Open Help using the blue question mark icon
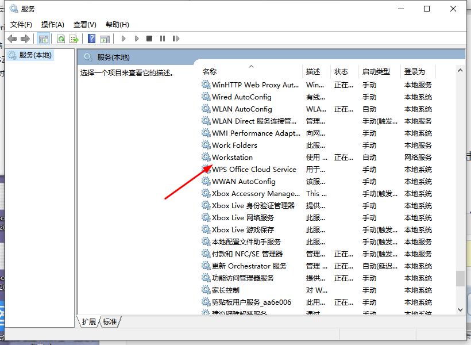The width and height of the screenshot is (471, 345). coord(91,39)
